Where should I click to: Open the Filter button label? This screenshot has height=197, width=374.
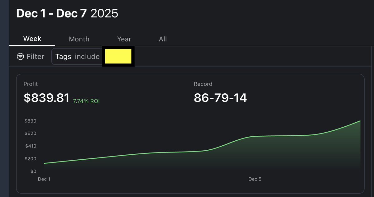coord(35,57)
